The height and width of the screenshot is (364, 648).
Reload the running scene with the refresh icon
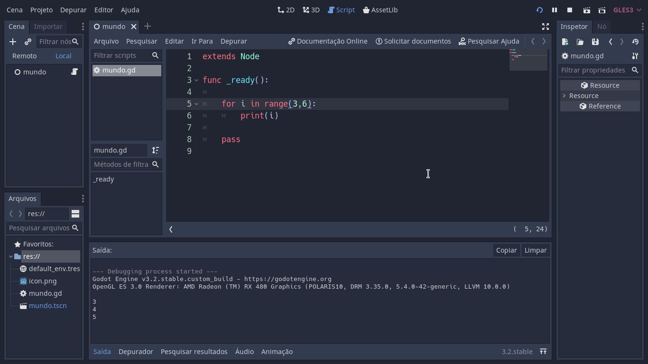pyautogui.click(x=539, y=10)
